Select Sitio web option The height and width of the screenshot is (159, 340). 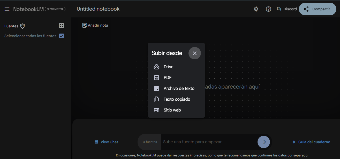(x=176, y=110)
